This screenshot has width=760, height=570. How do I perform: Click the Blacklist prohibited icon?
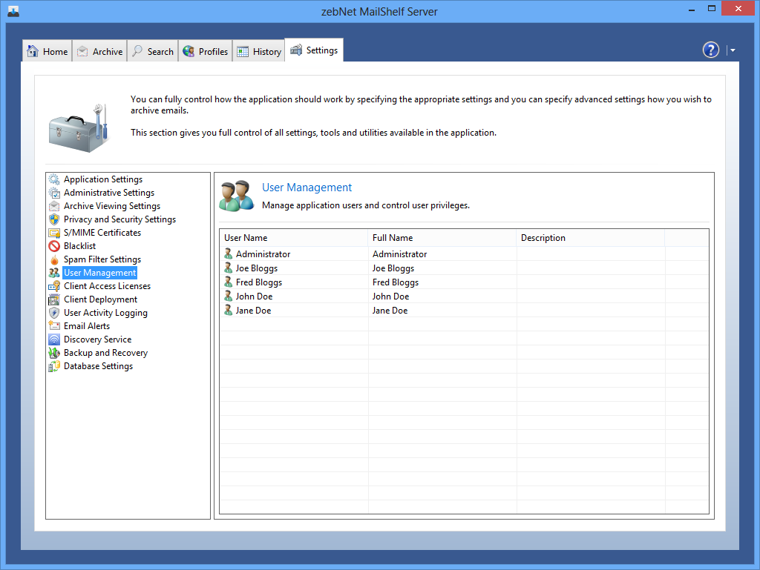pyautogui.click(x=54, y=246)
